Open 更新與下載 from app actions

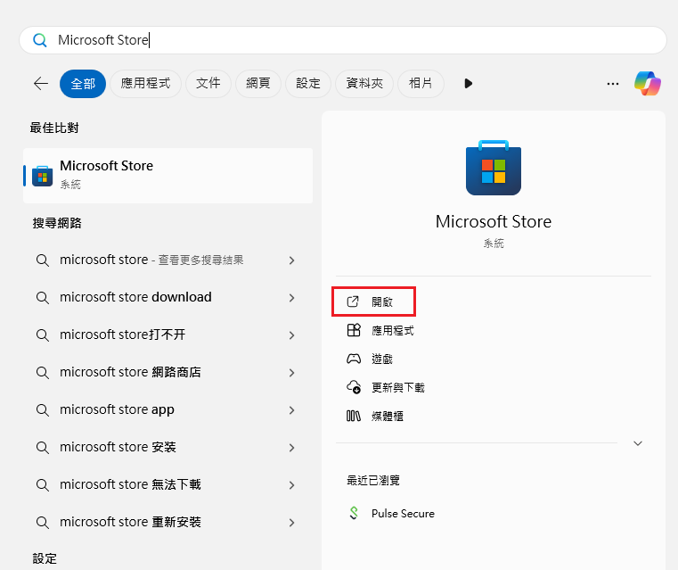[397, 387]
